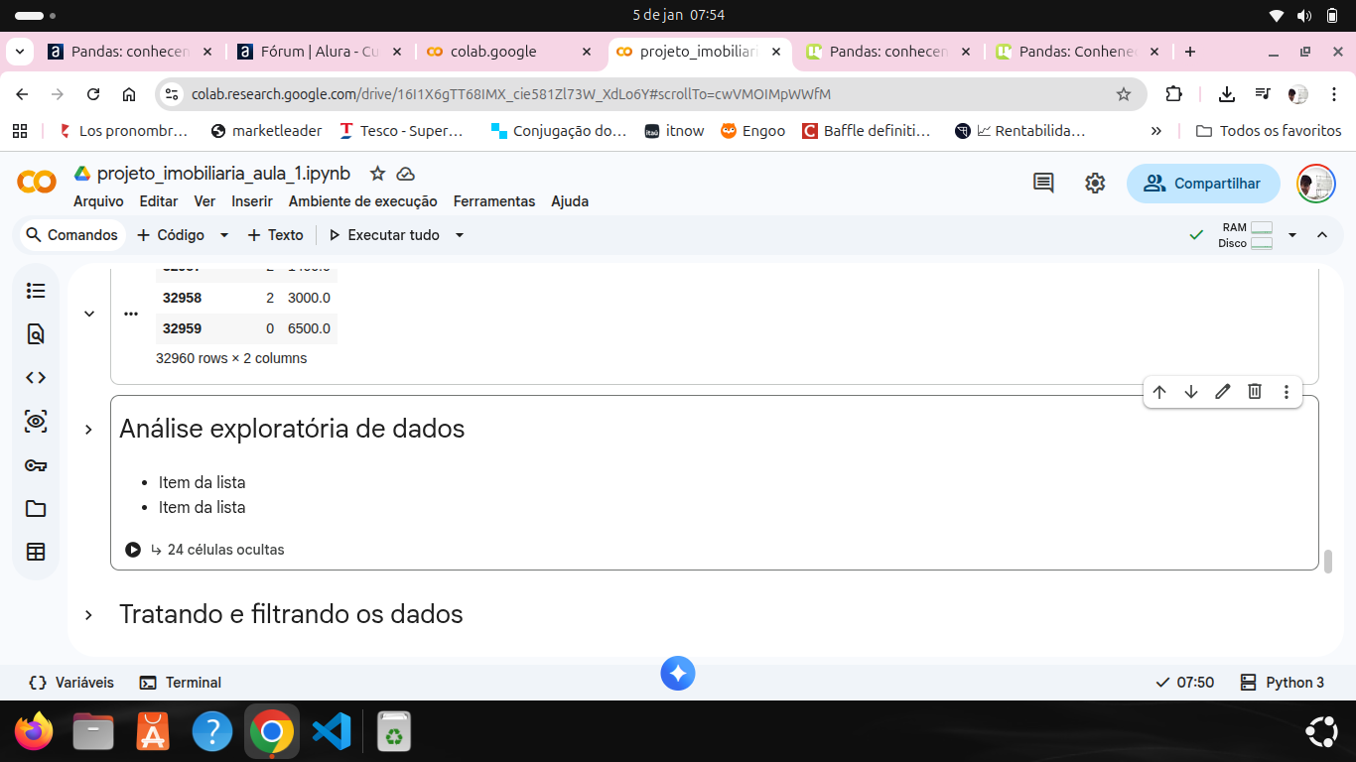Viewport: 1356px width, 762px height.
Task: Star the projeto_imobiliaria notebook
Action: [x=376, y=173]
